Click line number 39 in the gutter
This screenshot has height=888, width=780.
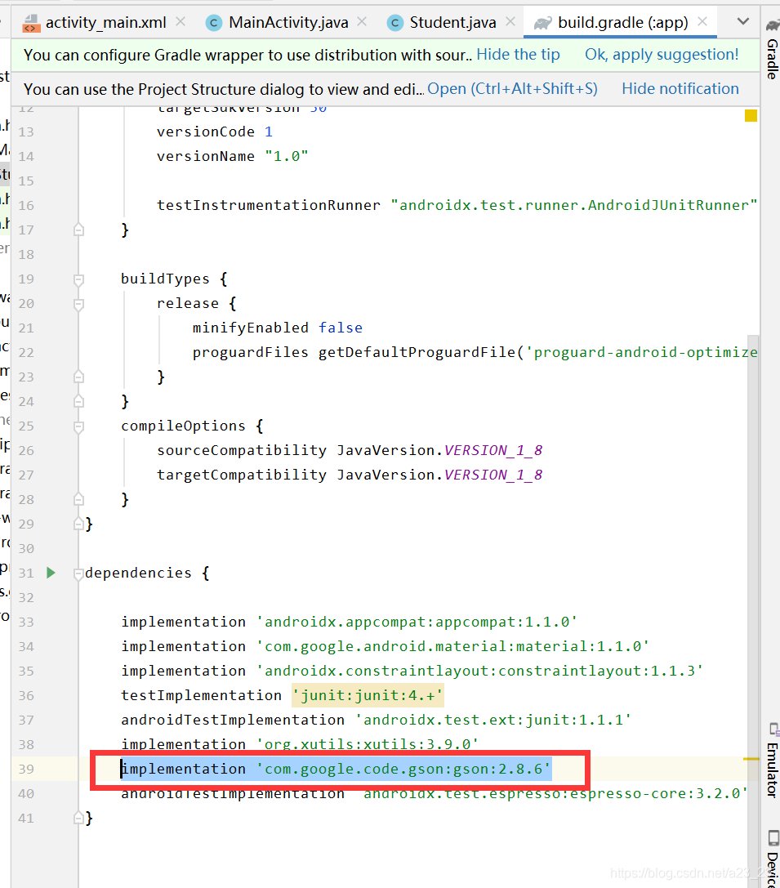click(26, 769)
